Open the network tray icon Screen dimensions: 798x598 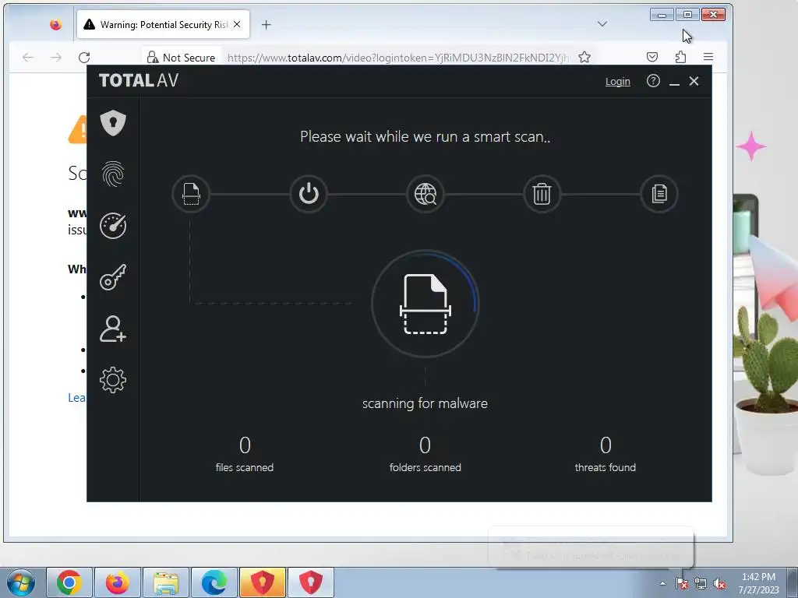click(701, 583)
